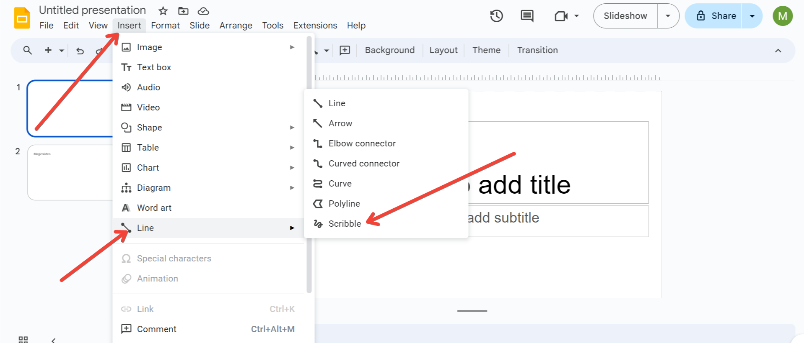
Task: Open the comments panel icon
Action: pyautogui.click(x=527, y=16)
